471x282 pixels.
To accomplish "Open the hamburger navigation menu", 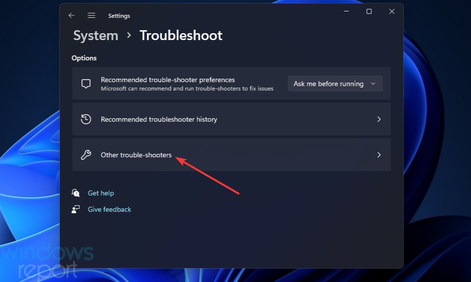I will [91, 15].
